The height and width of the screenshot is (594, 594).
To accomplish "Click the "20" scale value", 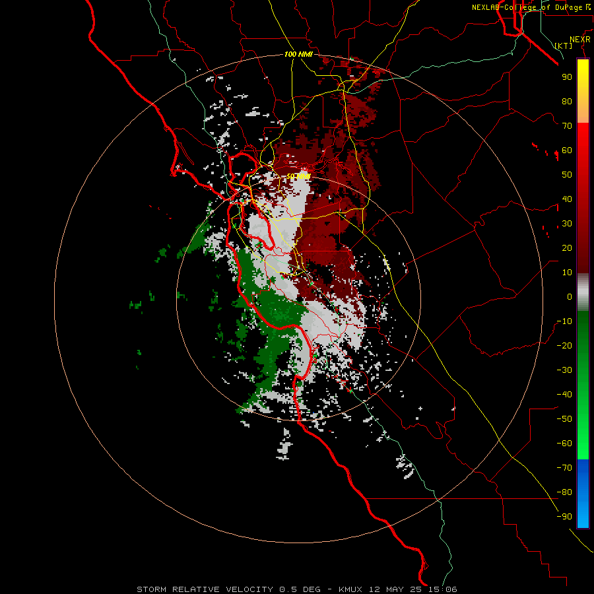I will (x=567, y=247).
